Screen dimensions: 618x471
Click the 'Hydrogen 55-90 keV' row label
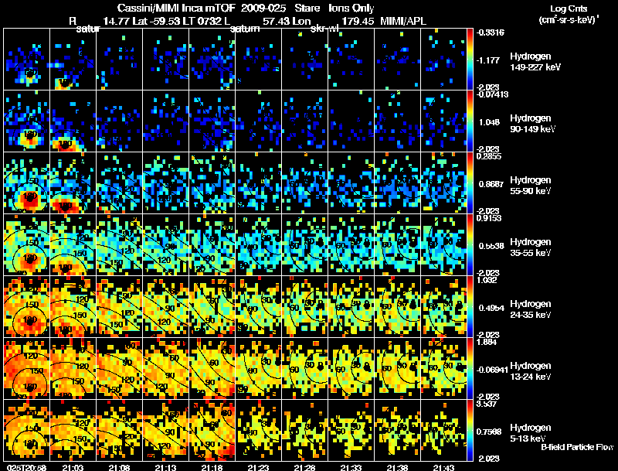(531, 186)
